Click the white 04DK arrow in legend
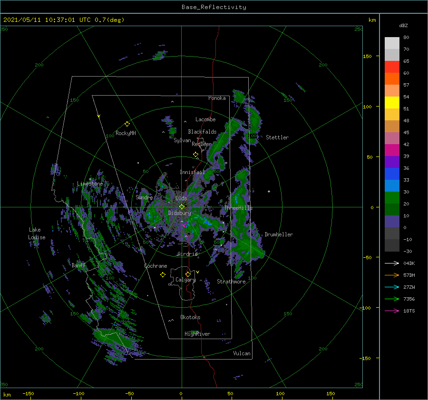 point(392,263)
